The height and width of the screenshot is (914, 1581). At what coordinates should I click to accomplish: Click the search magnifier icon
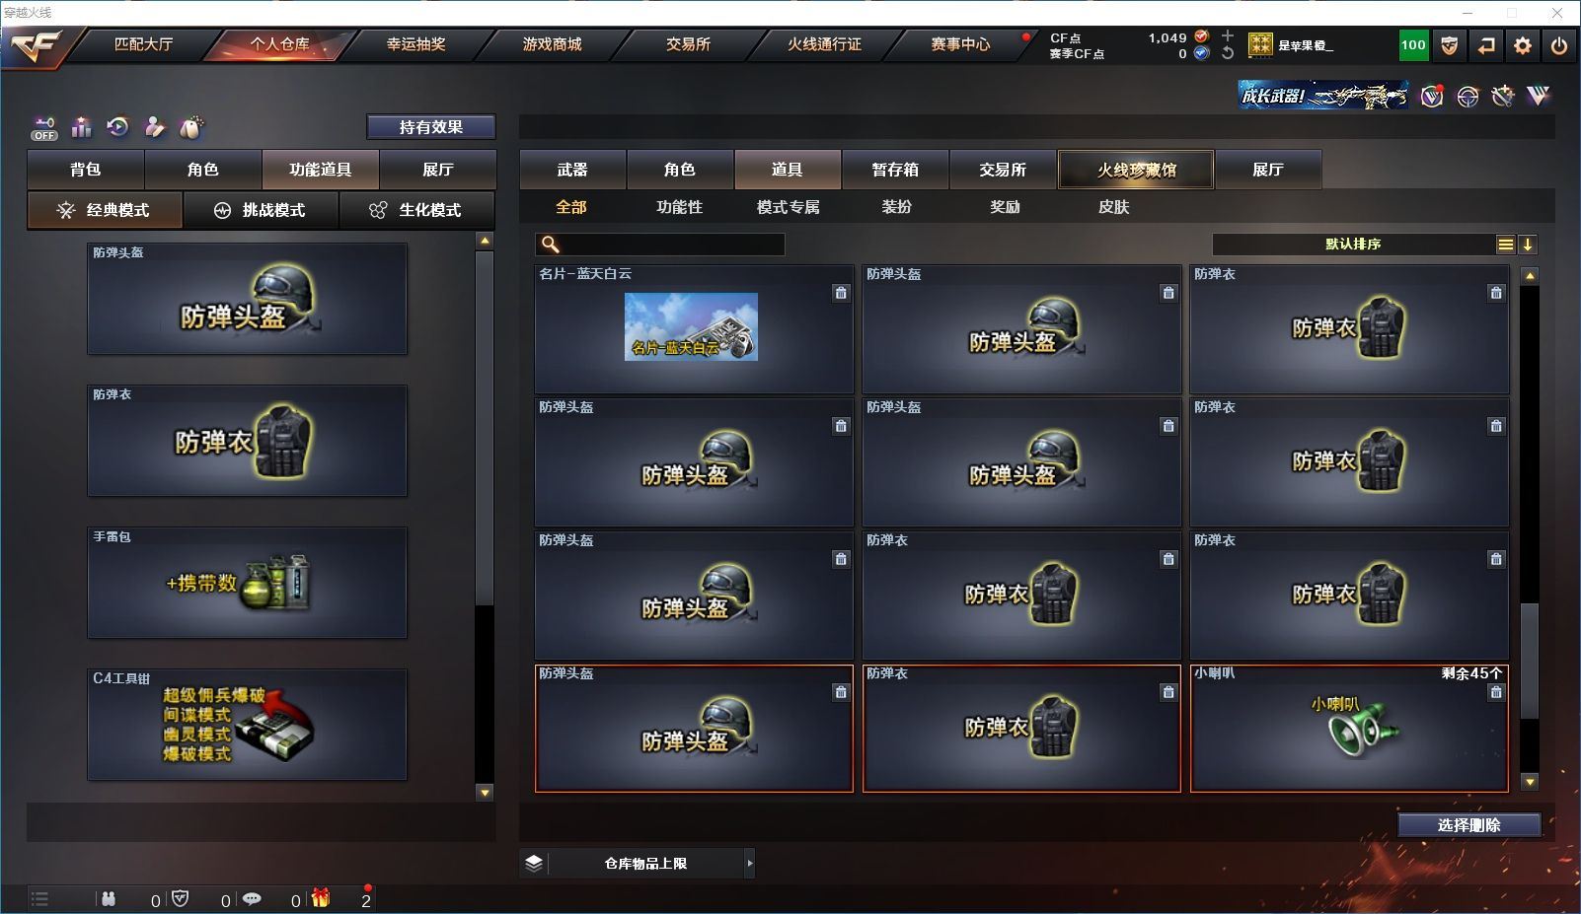551,245
